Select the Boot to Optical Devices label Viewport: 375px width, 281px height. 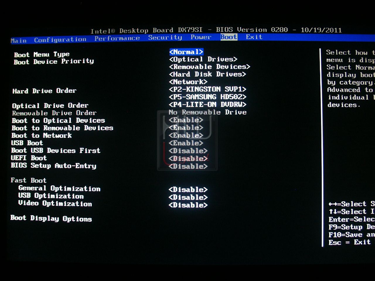click(x=58, y=121)
